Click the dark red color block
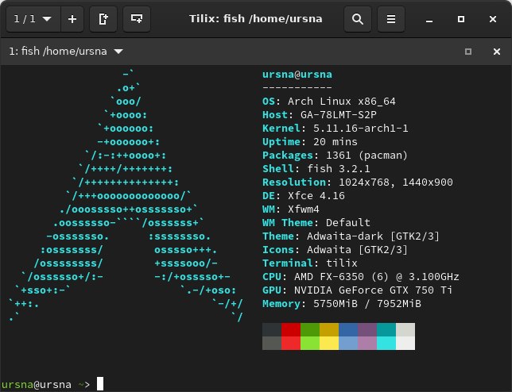This screenshot has height=392, width=512. (291, 330)
